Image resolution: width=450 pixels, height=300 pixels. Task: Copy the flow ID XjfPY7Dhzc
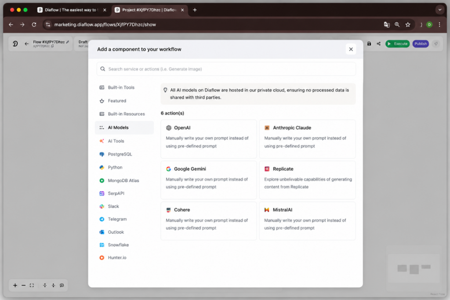pyautogui.click(x=53, y=46)
